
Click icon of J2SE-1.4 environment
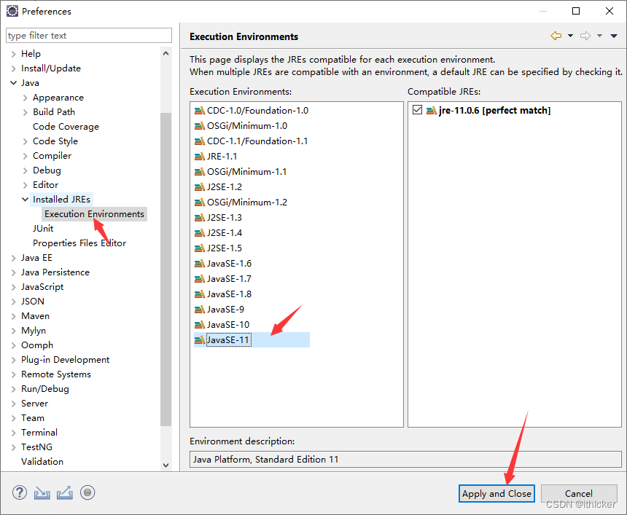point(200,233)
